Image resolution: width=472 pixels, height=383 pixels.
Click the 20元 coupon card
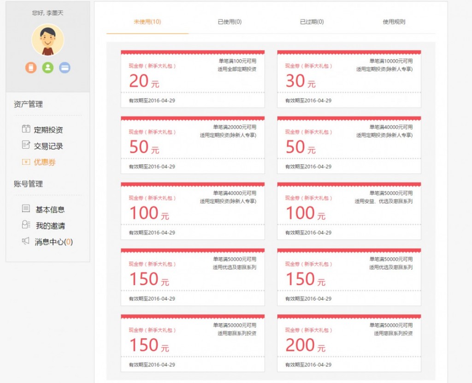192,78
